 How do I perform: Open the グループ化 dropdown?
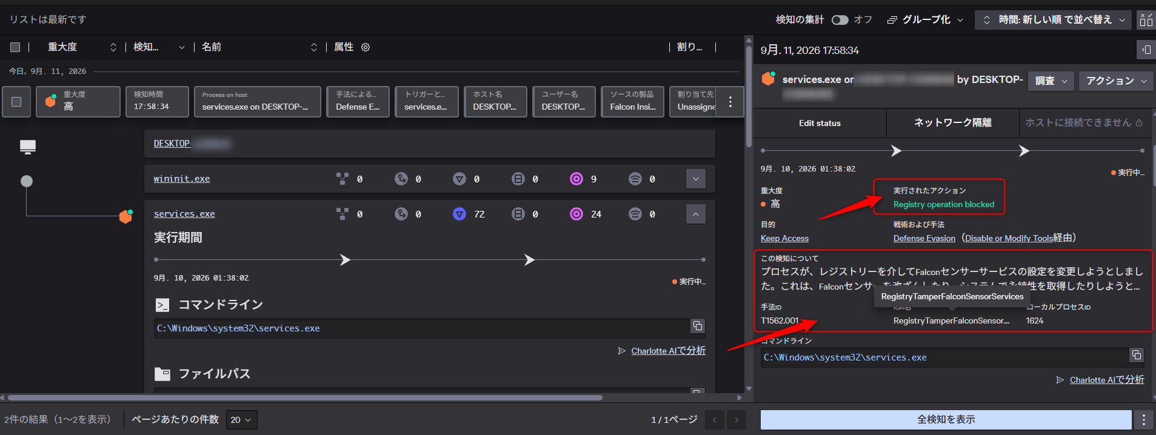(x=926, y=20)
